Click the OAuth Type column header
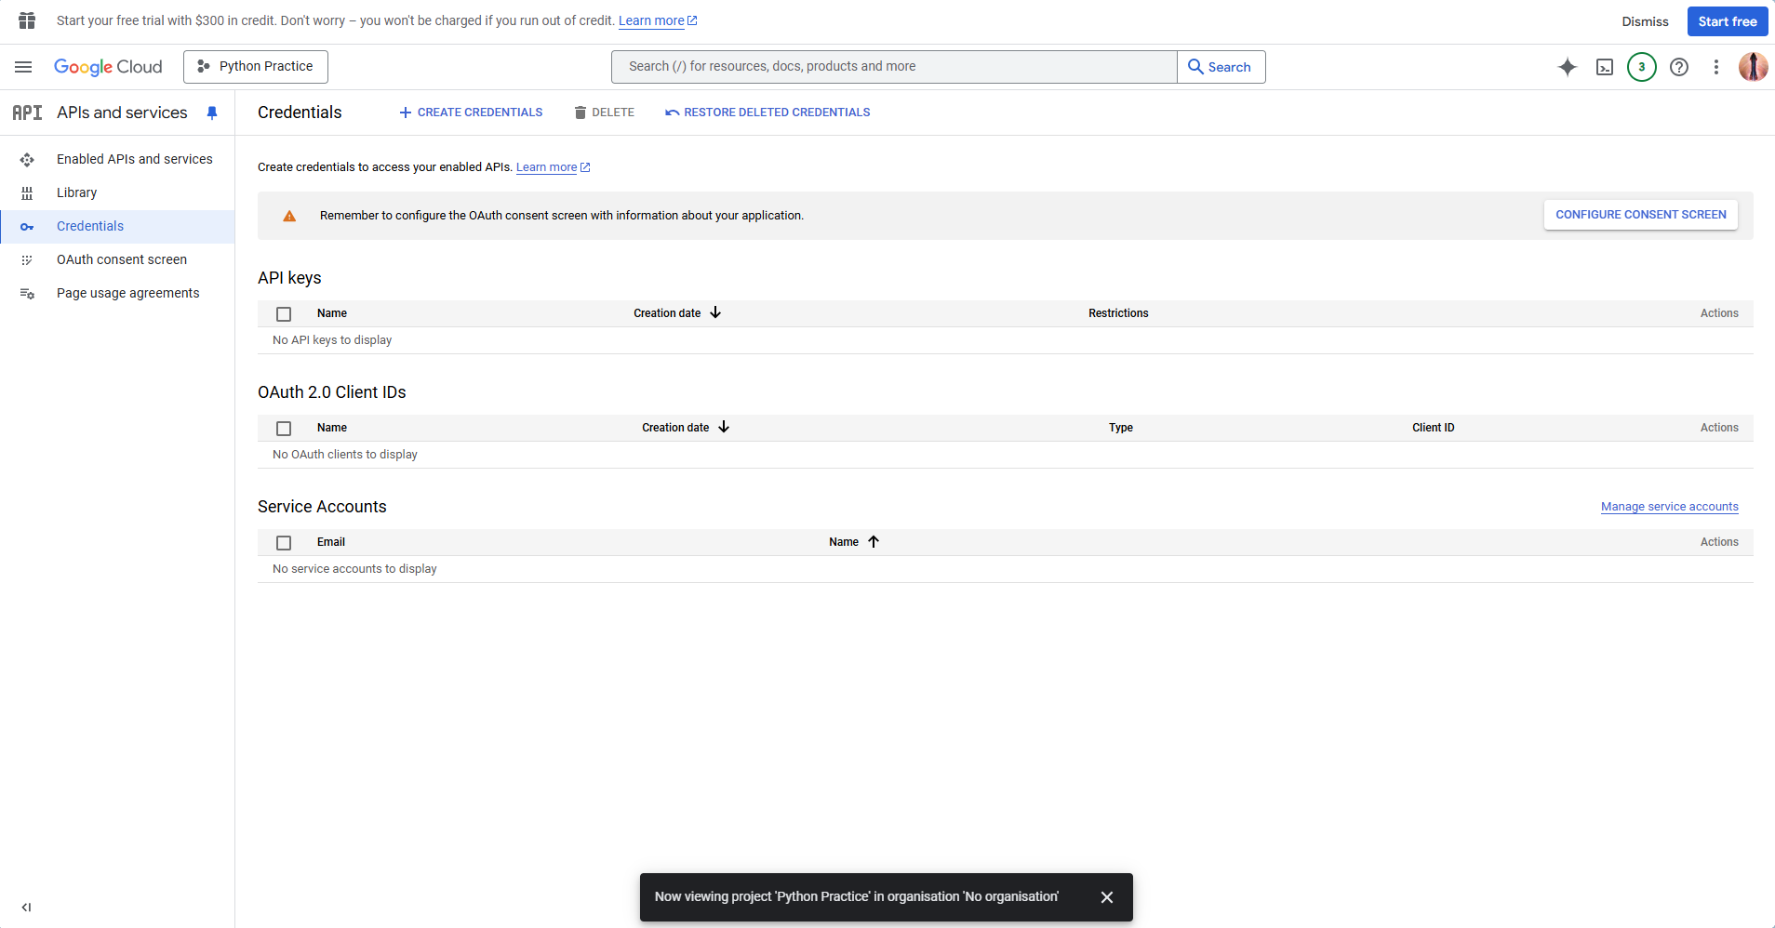This screenshot has height=928, width=1775. tap(1121, 428)
